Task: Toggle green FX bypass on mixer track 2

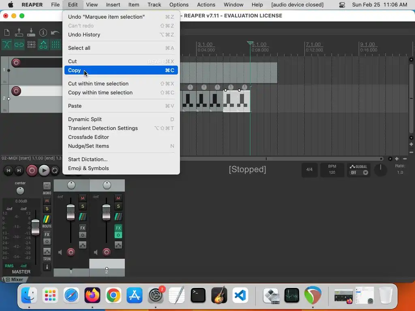Action: click(118, 235)
